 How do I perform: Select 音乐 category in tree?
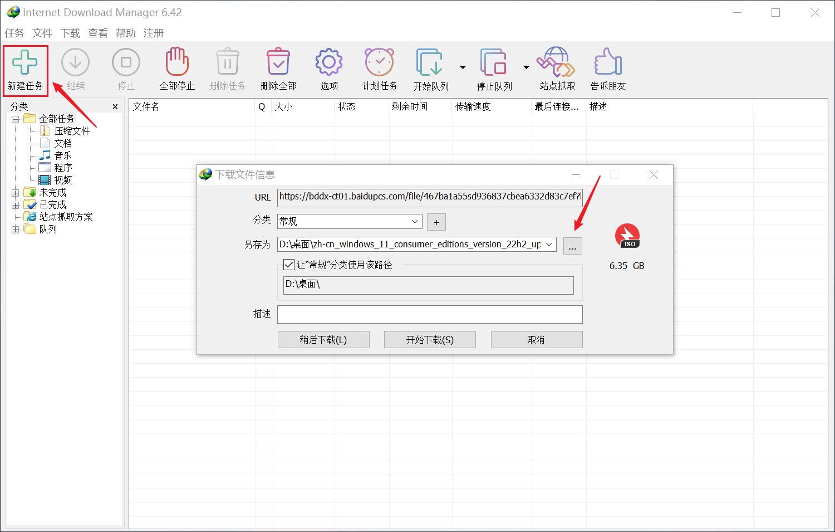pyautogui.click(x=63, y=155)
